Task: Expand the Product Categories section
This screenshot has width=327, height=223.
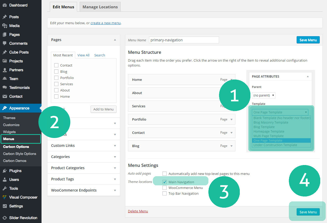Action: (115, 168)
